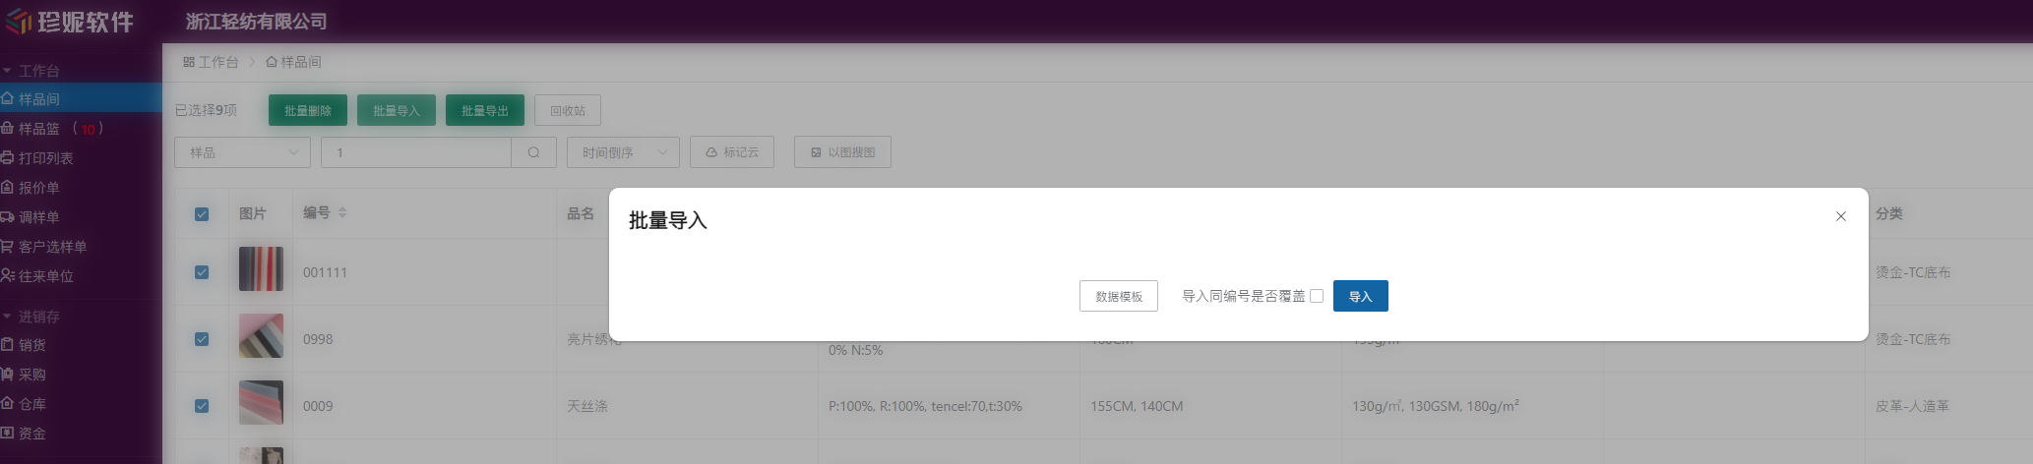Screen dimensions: 2033x464
Task: Sort by the 编号 column arrows
Action: pyautogui.click(x=342, y=212)
